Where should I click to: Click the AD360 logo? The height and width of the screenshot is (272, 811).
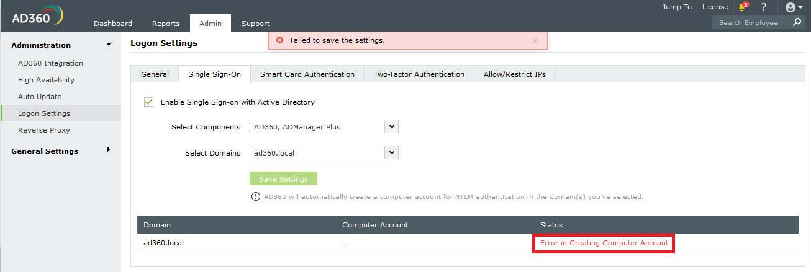[37, 15]
